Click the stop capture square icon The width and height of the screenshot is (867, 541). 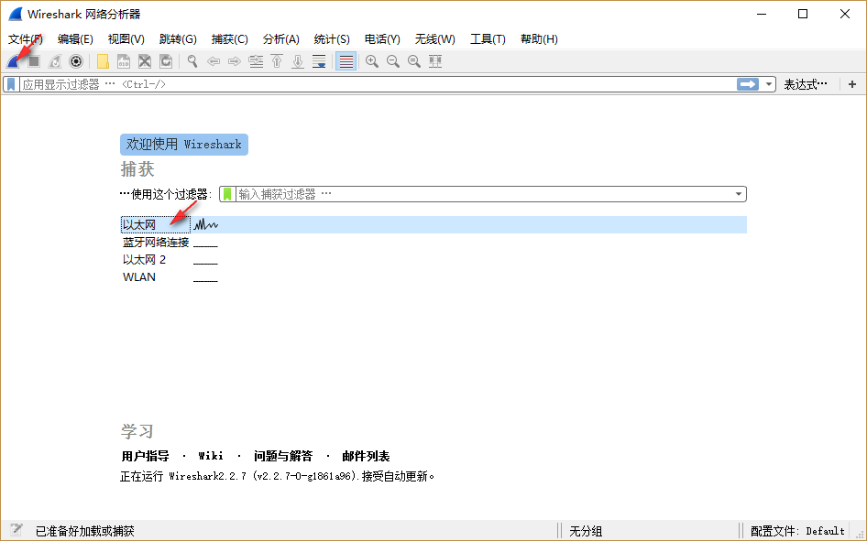tap(34, 61)
